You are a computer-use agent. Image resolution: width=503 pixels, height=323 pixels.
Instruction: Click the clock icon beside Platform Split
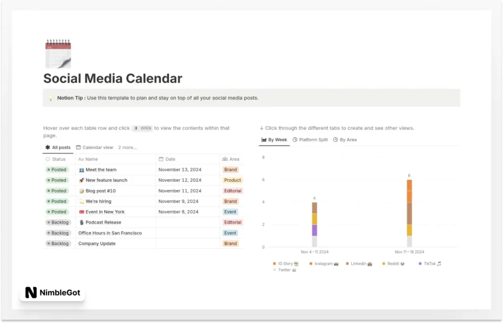[296, 140]
